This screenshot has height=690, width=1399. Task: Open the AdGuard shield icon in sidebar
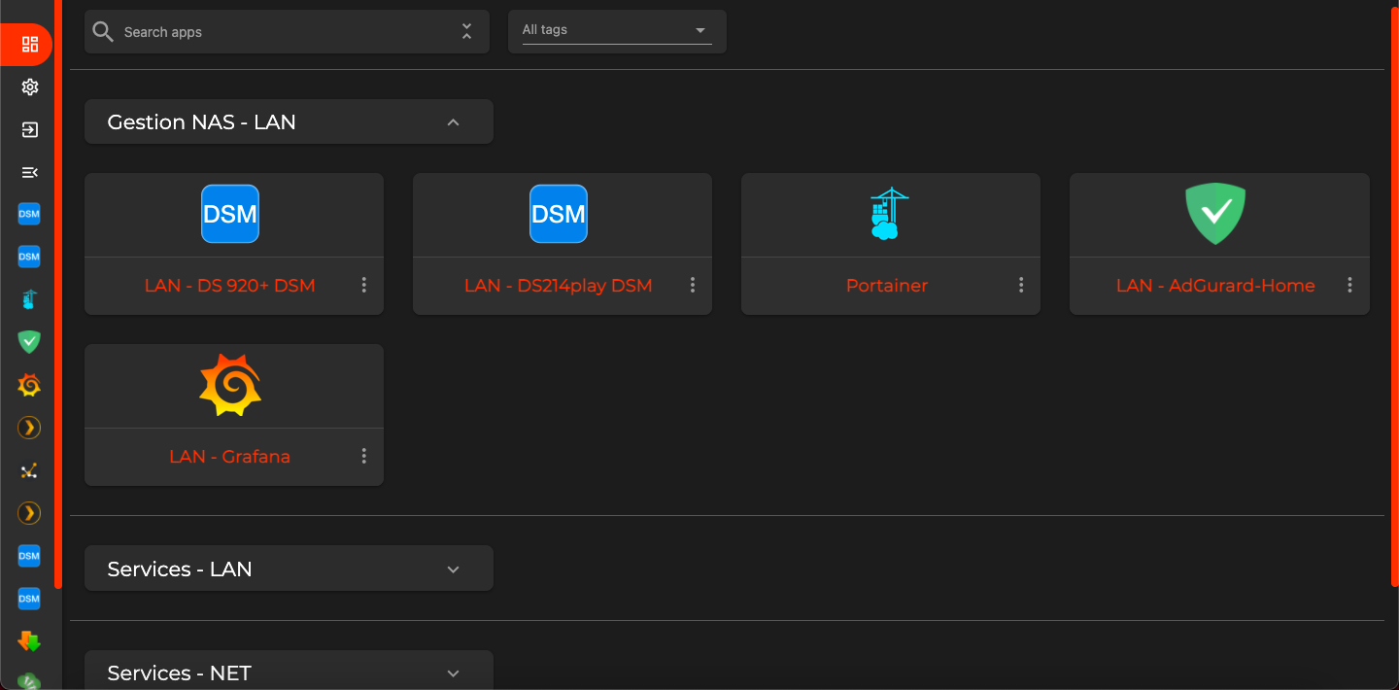coord(29,342)
